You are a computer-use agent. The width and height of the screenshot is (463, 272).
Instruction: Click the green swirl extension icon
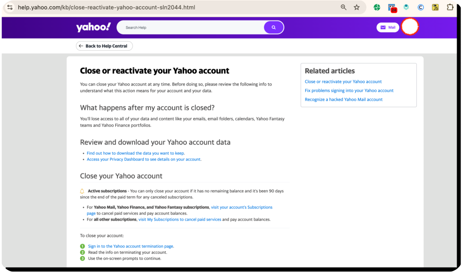click(x=377, y=7)
